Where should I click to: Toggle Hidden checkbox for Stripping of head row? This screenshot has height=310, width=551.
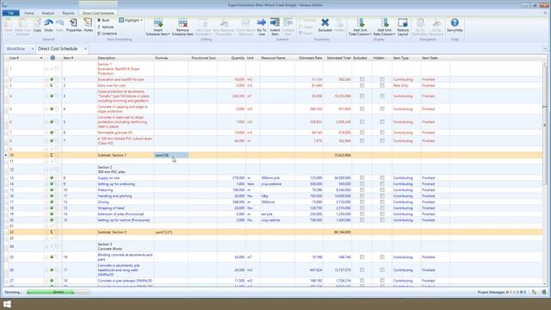click(x=382, y=208)
